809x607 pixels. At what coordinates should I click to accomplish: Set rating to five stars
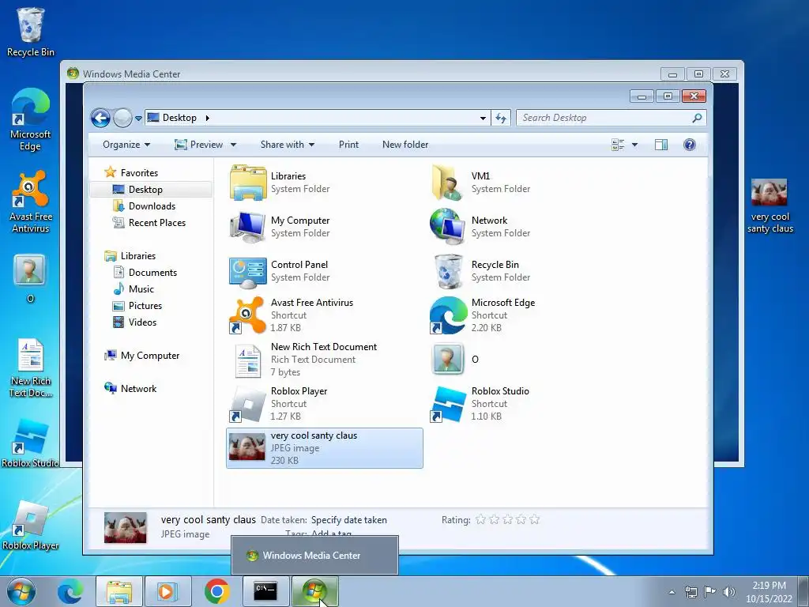click(535, 519)
